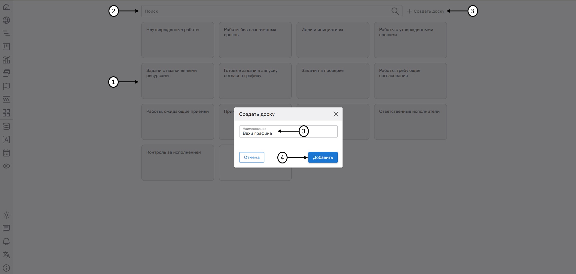Image resolution: width=576 pixels, height=274 pixels.
Task: Select the kanban board icon in sidebar
Action: (x=6, y=47)
